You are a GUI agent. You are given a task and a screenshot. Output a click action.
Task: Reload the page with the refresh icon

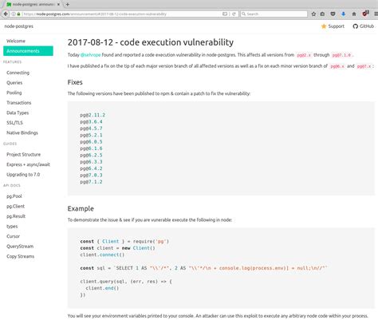coord(234,14)
